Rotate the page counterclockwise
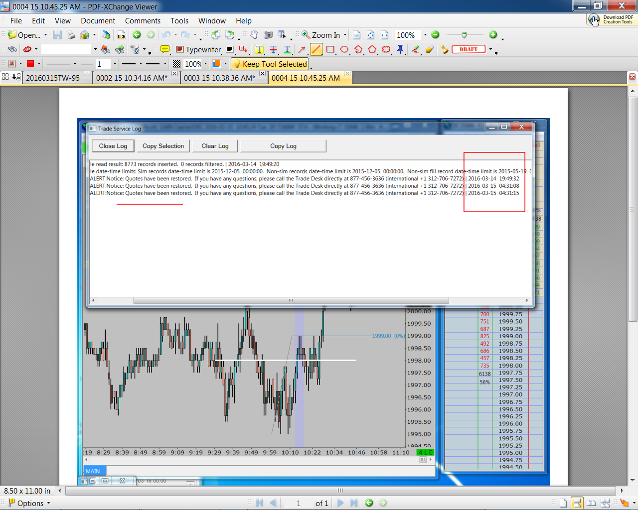638x510 pixels. [x=216, y=35]
